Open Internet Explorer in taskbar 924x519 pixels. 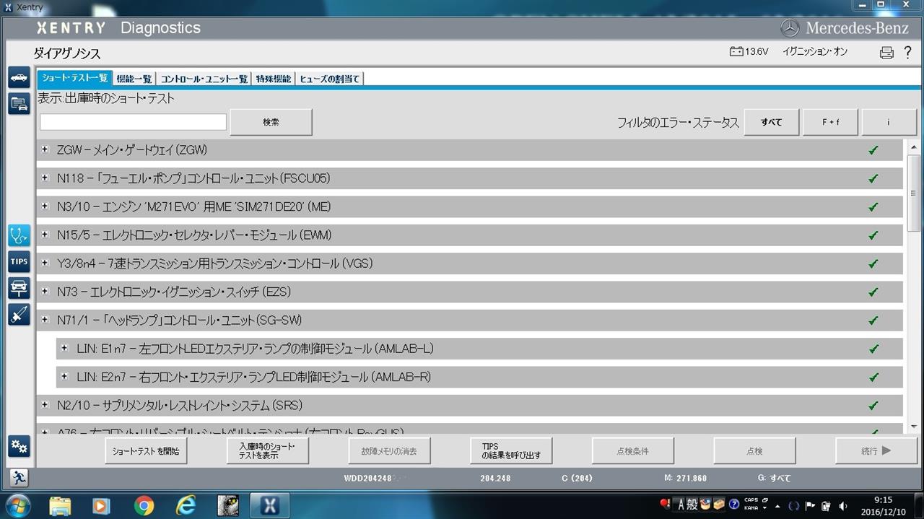186,506
